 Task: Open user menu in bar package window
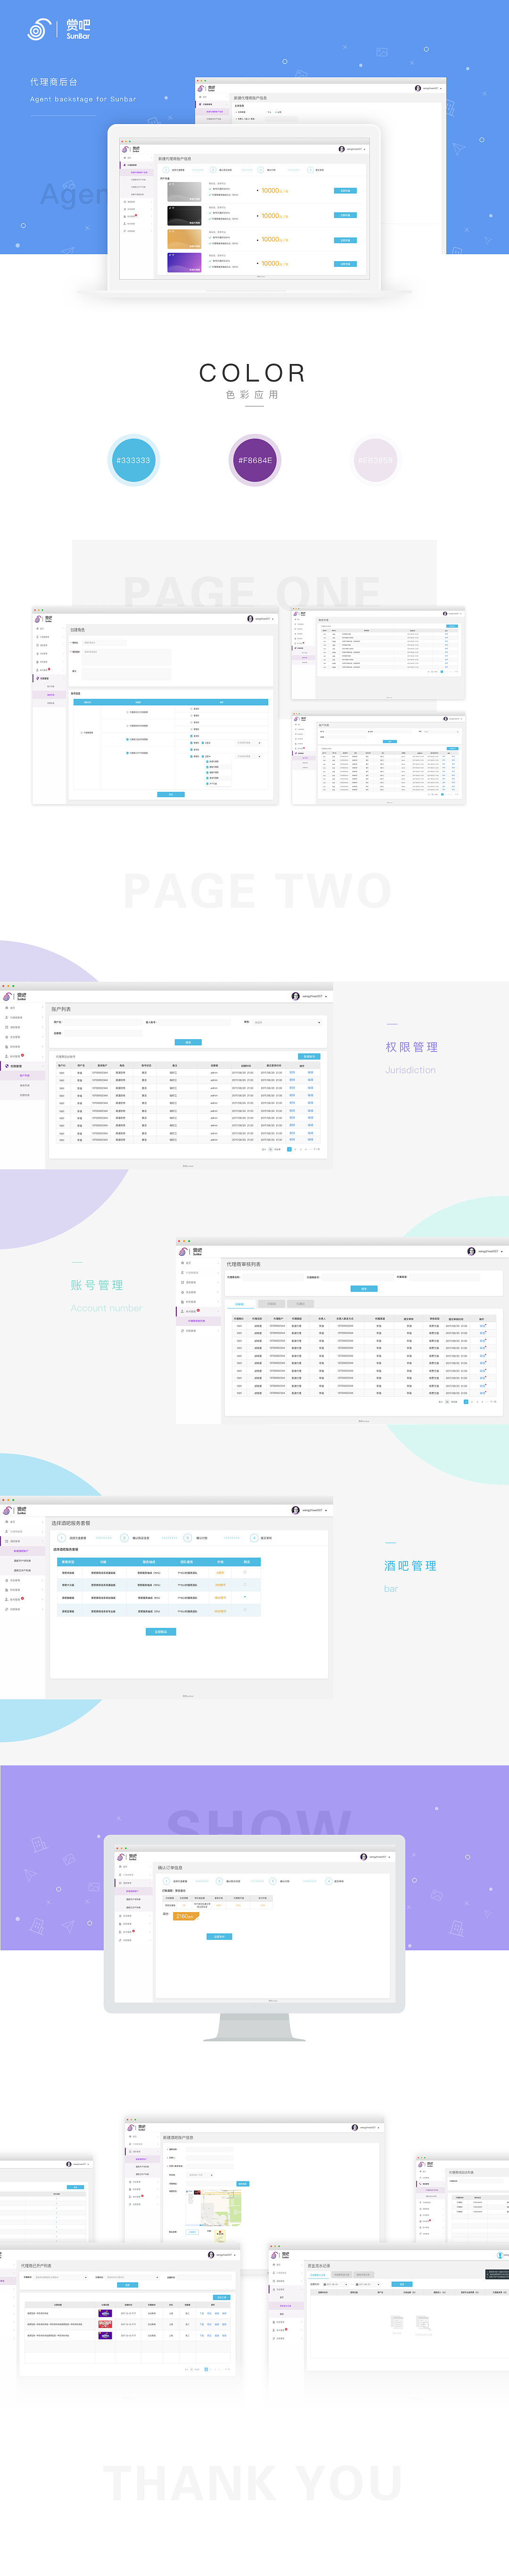[x=309, y=1510]
